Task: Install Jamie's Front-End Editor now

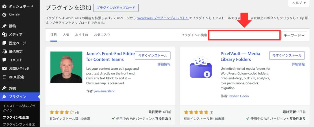Action: 153,56
